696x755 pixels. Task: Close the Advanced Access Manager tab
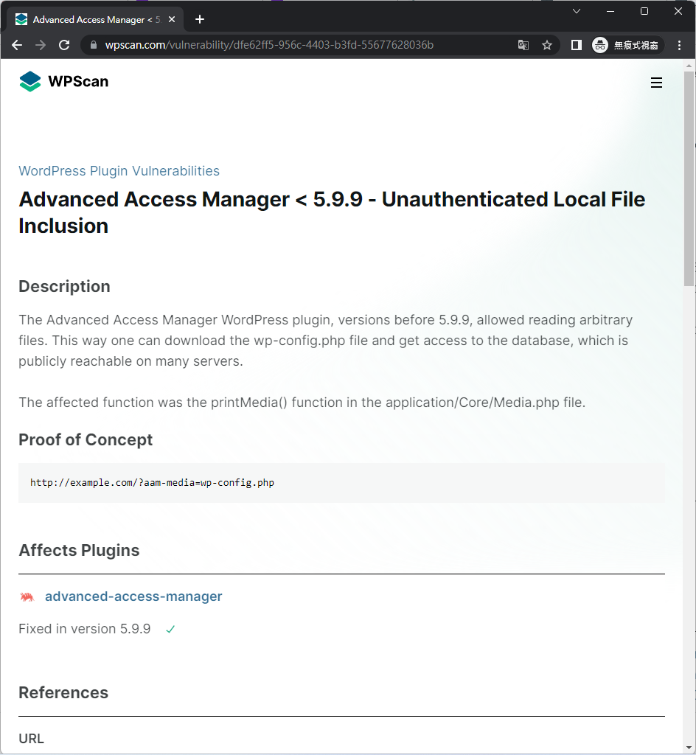click(172, 19)
